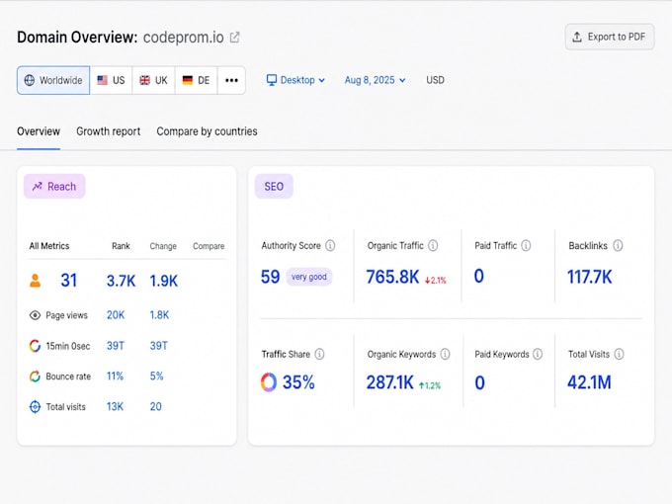Viewport: 672px width, 504px height.
Task: Click the Page views 20K value
Action: click(116, 315)
